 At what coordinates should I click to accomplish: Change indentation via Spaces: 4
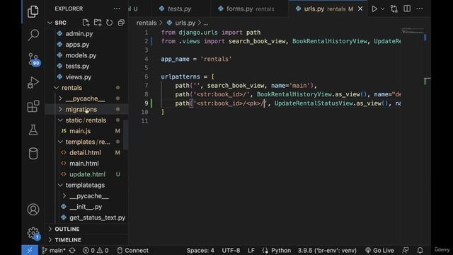[x=200, y=250]
